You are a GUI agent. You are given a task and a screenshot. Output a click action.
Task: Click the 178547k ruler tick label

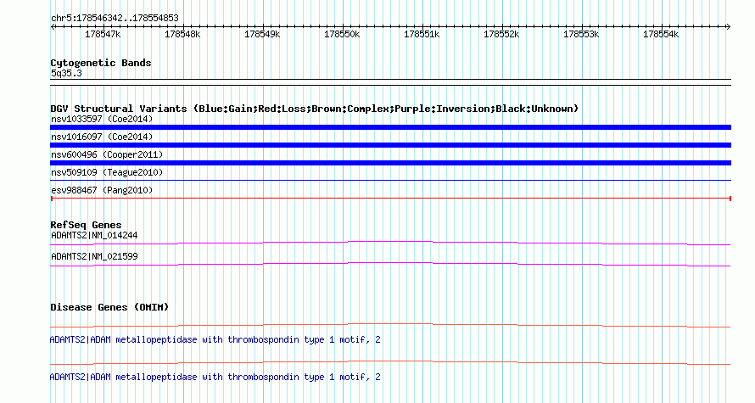click(x=103, y=35)
